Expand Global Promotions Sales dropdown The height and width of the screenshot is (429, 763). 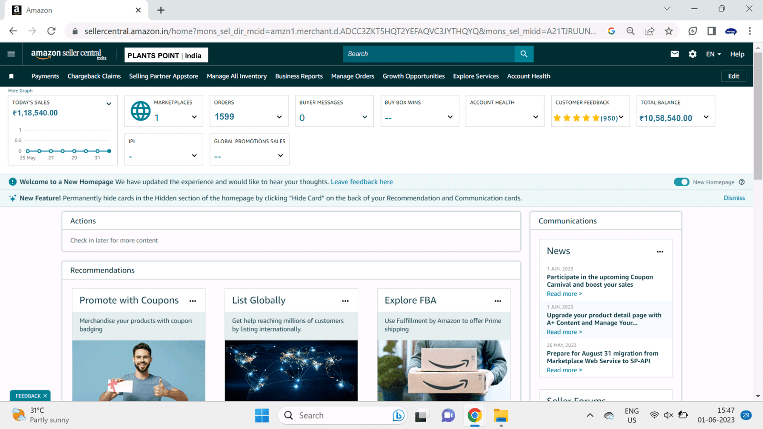tap(280, 156)
